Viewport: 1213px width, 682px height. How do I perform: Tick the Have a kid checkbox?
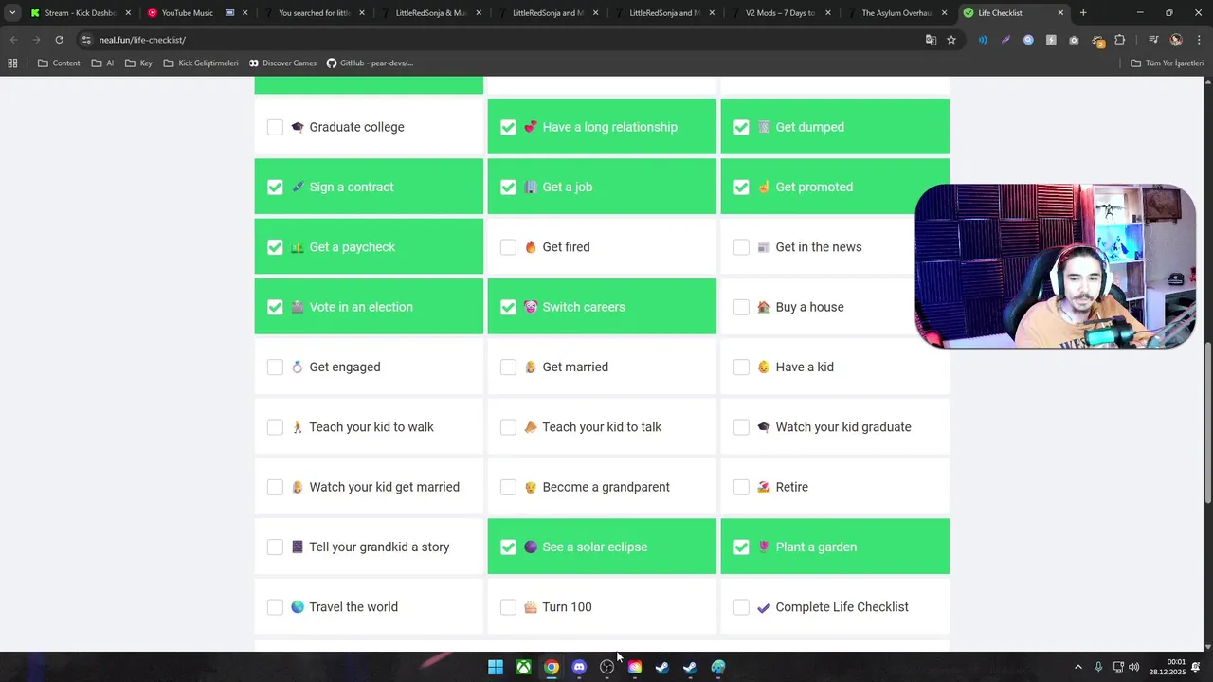coord(741,367)
